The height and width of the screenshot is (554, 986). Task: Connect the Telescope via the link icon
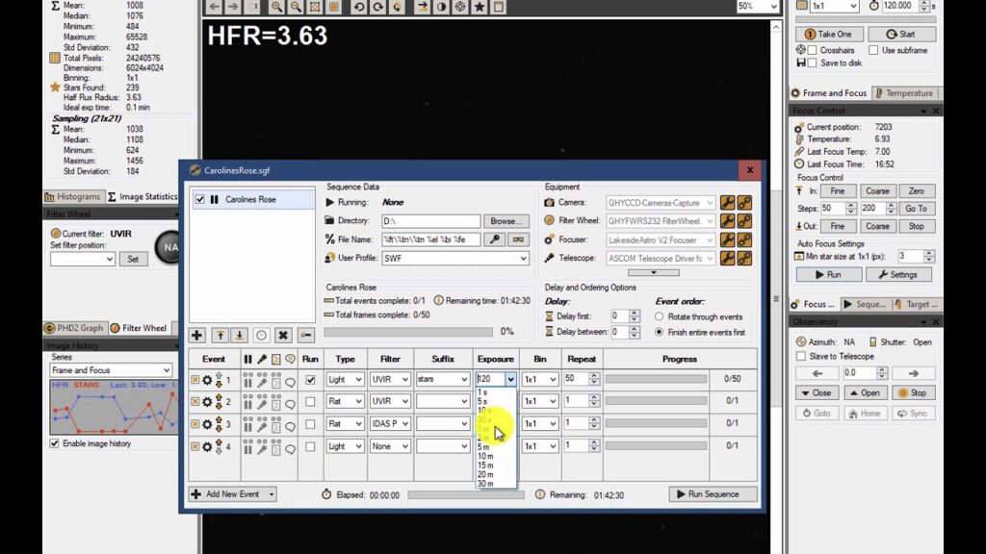744,258
